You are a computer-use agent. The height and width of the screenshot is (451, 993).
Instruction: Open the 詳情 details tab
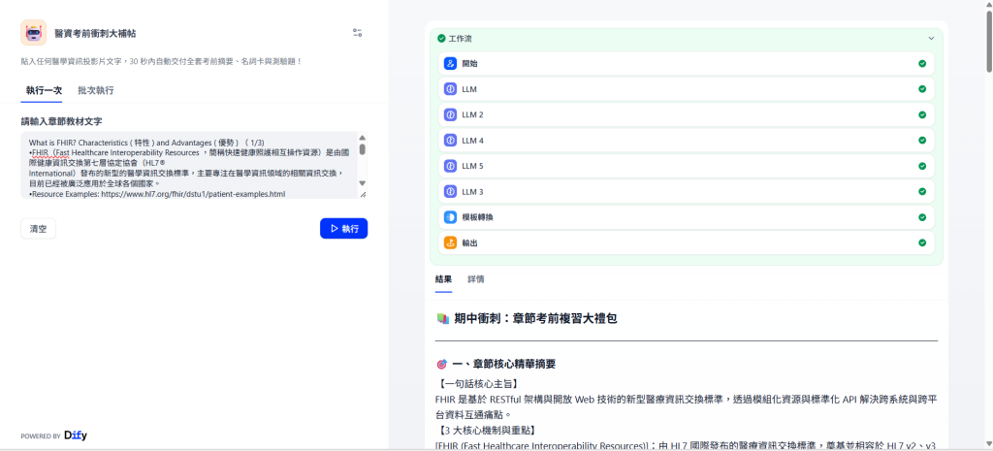(476, 279)
